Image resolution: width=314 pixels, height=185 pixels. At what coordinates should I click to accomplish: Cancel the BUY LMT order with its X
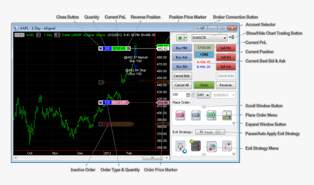[x=100, y=103]
